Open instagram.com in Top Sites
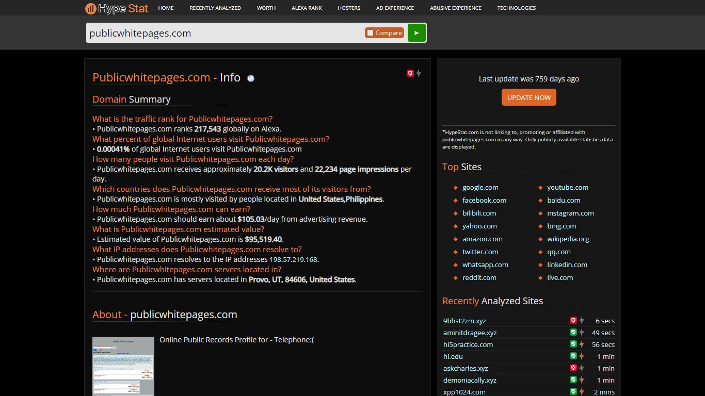The width and height of the screenshot is (705, 396). click(x=570, y=213)
